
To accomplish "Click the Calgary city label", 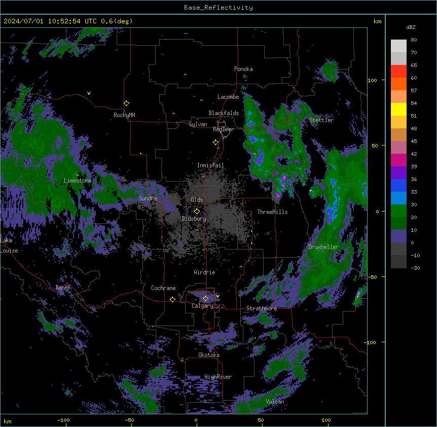I will click(202, 306).
